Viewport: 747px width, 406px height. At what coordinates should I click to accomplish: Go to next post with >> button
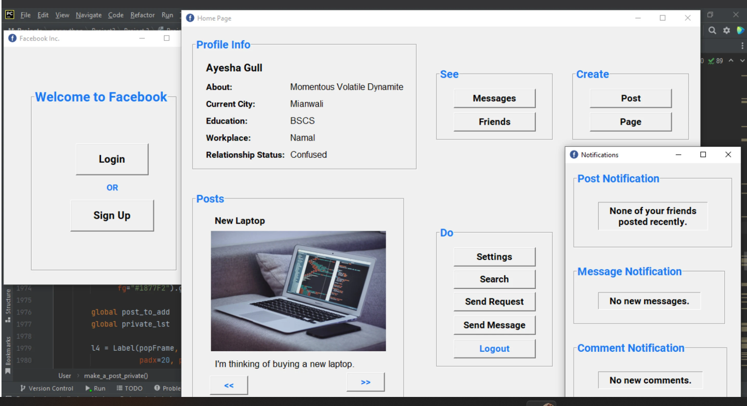365,382
